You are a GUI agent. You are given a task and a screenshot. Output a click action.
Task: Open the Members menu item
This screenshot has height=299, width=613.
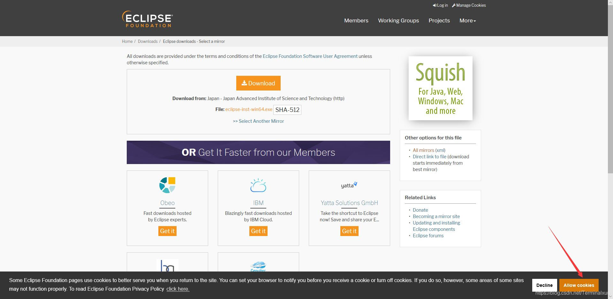(356, 20)
